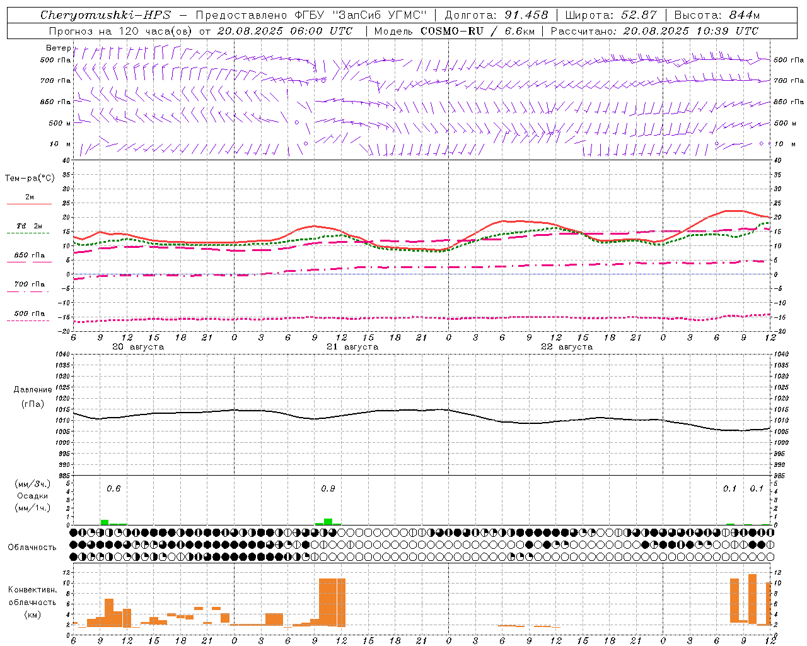Click the "Модель COSMO-RU / 6.6км" text
The image size is (807, 646).
pos(455,31)
